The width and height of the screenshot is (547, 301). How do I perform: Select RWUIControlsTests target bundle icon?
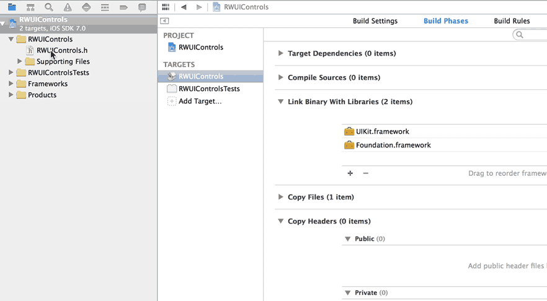click(x=172, y=89)
